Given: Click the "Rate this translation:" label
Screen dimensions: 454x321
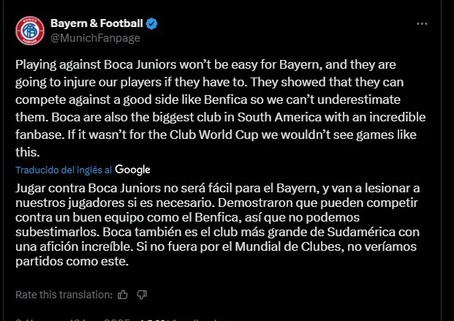Looking at the screenshot, I should coord(64,295).
